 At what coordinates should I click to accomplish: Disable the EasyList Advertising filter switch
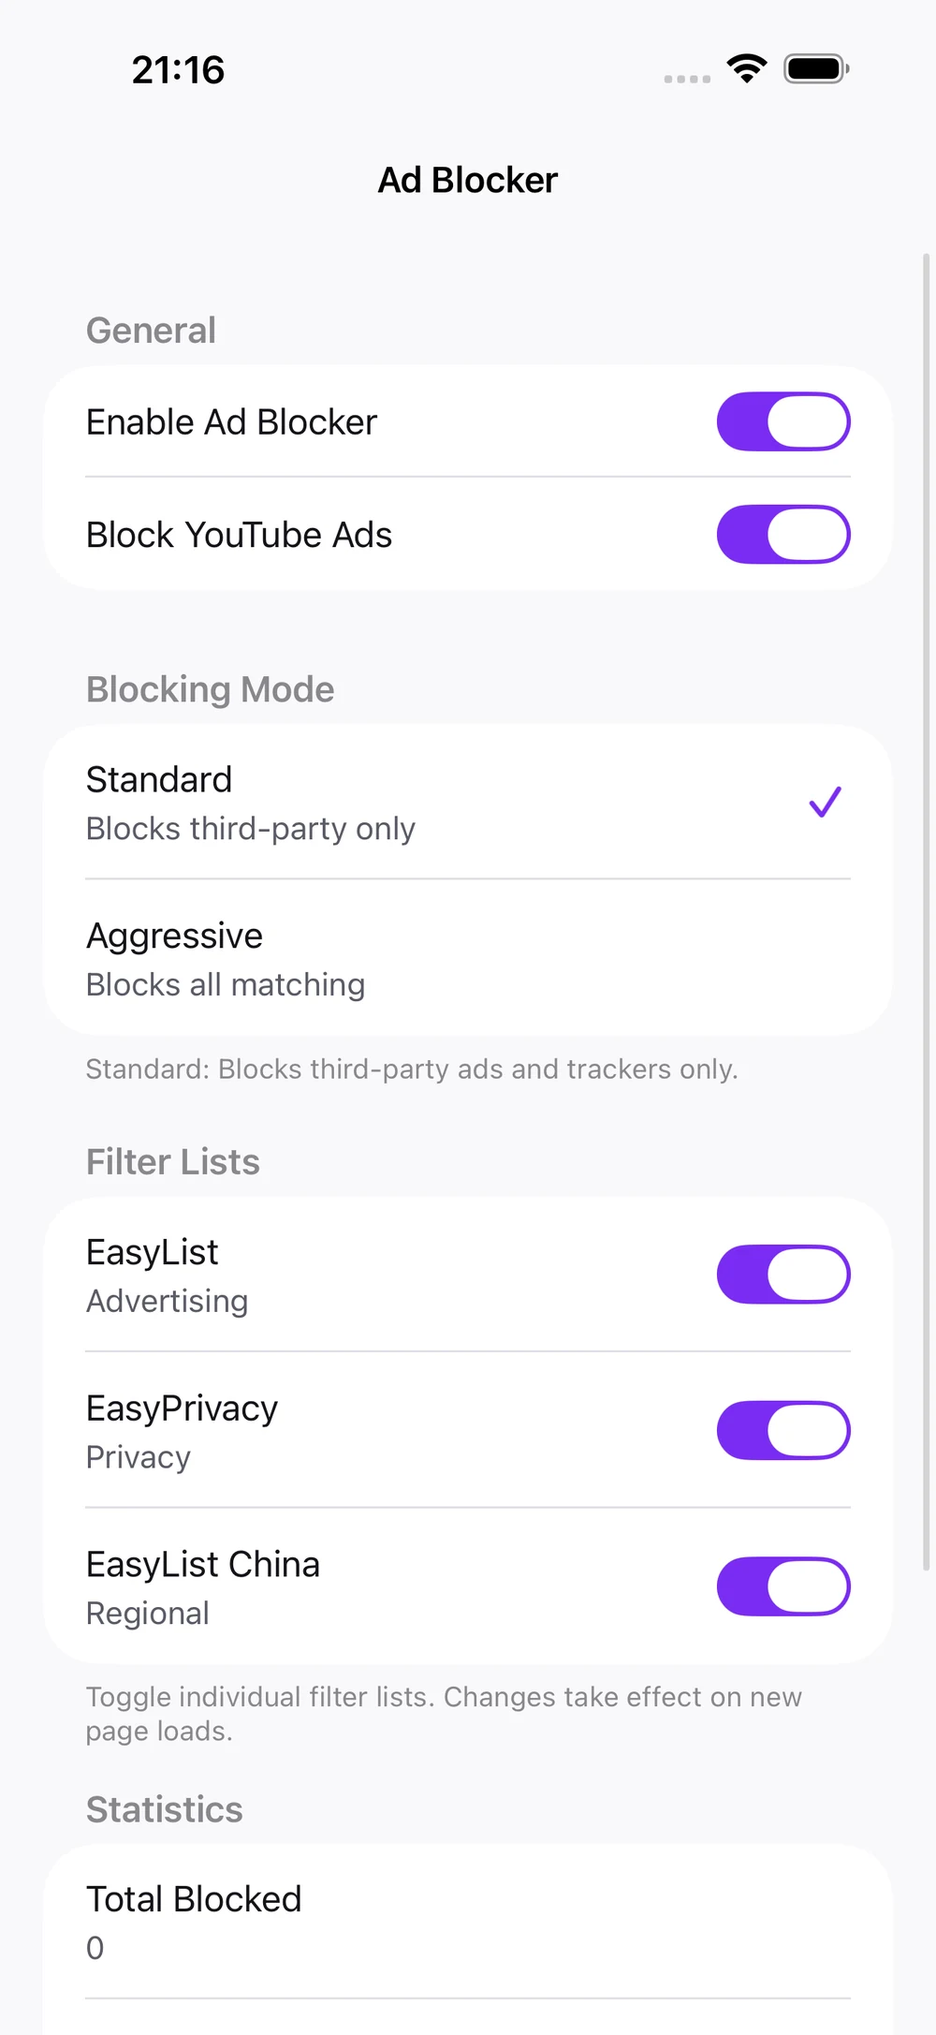tap(783, 1275)
